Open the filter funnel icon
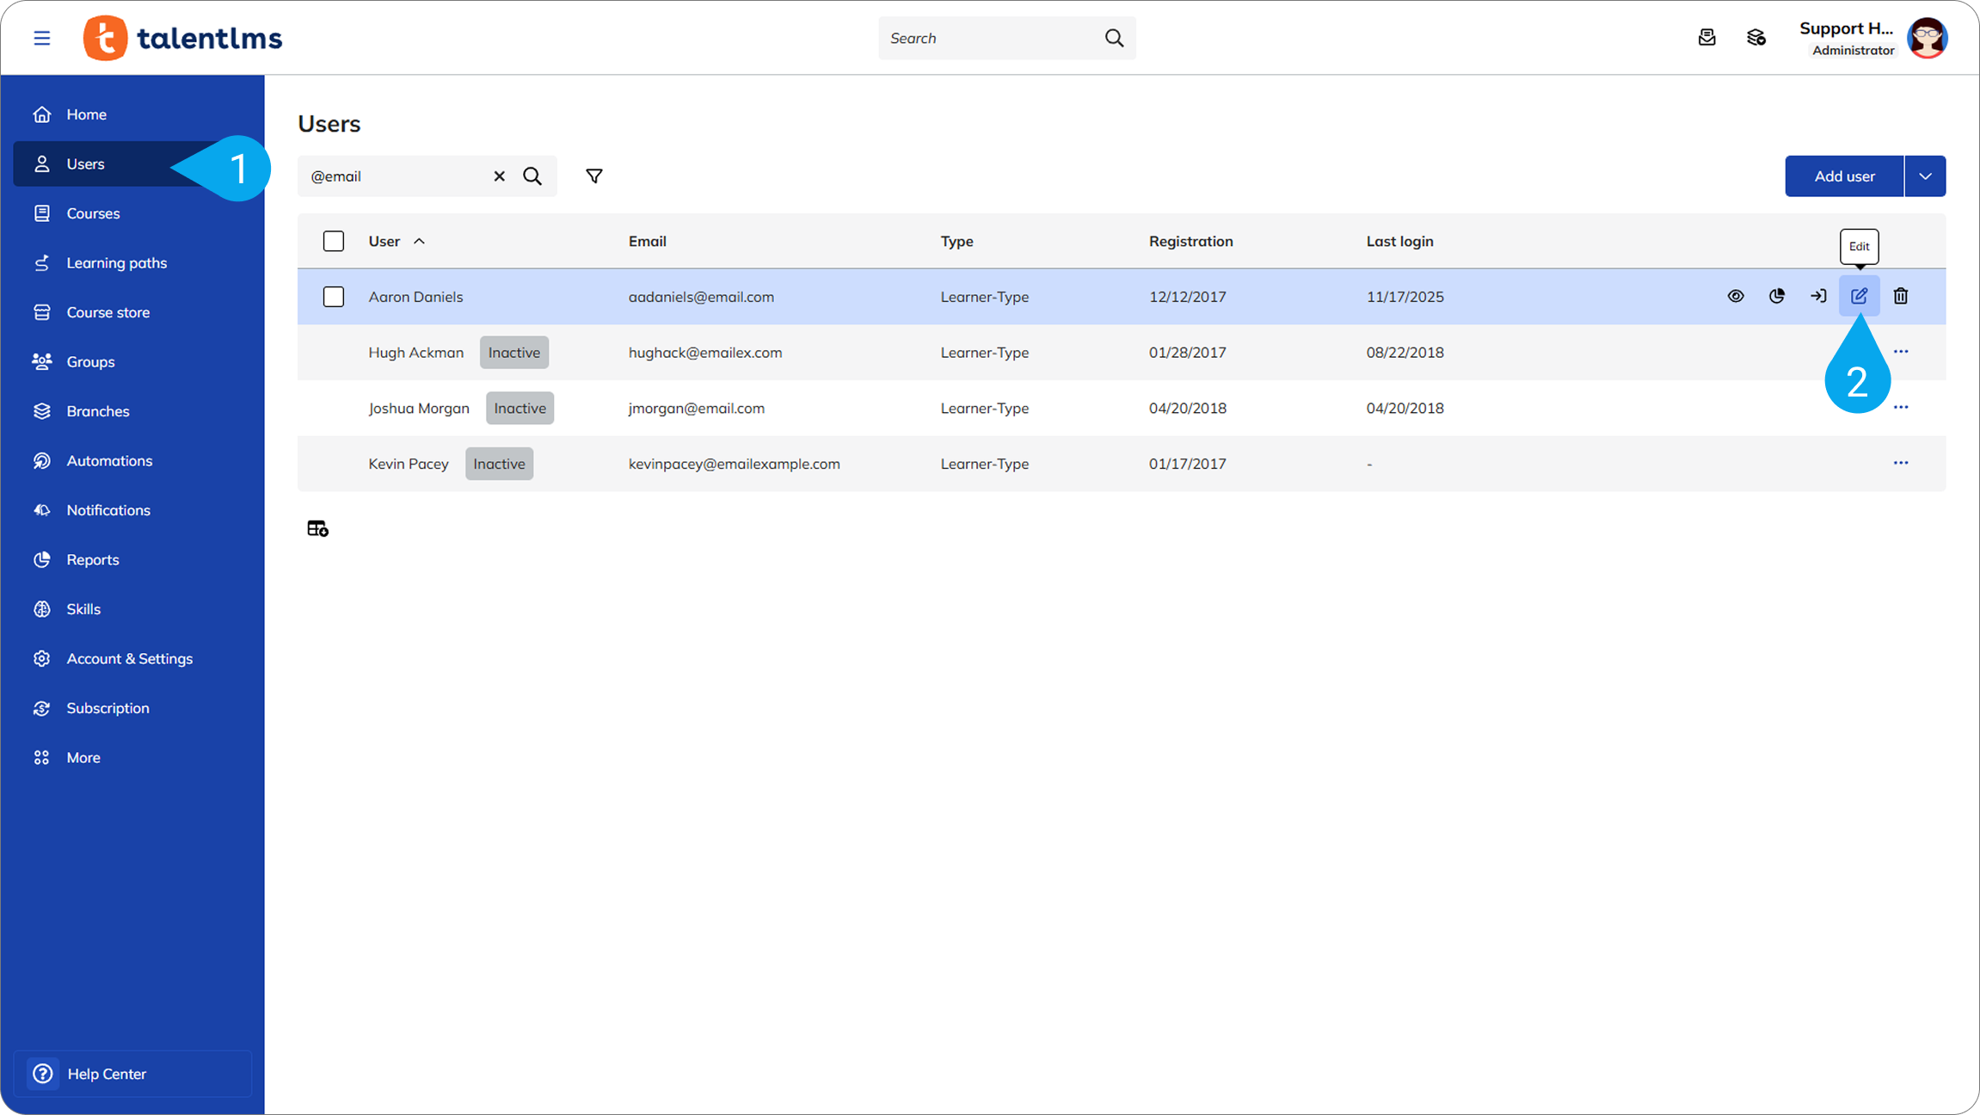The height and width of the screenshot is (1115, 1980). tap(593, 176)
